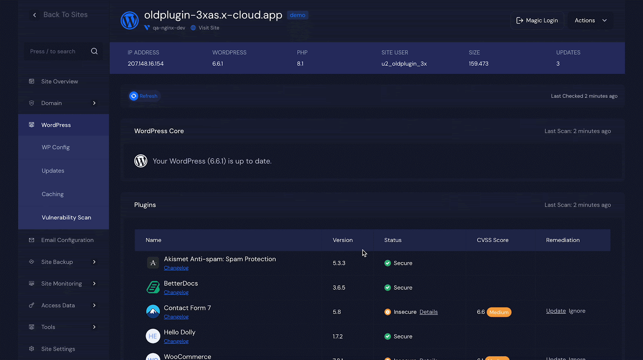
Task: Expand the Domain sidebar section
Action: tap(94, 103)
